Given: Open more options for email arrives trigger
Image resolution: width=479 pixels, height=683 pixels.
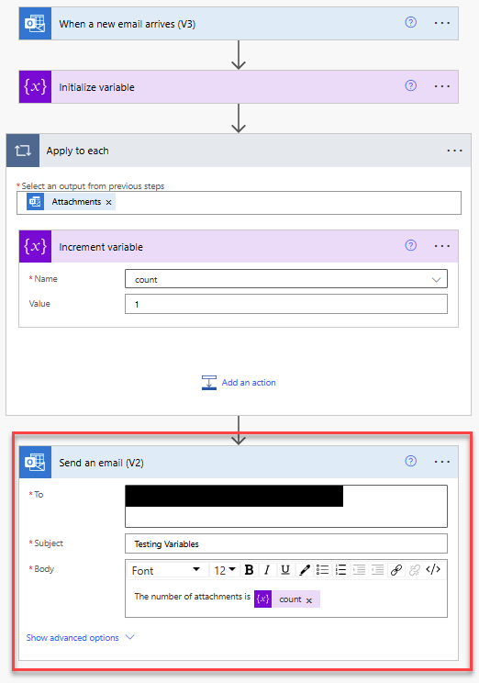Looking at the screenshot, I should coord(442,23).
